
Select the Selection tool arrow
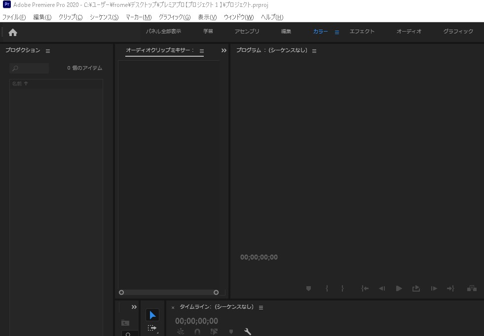pos(152,315)
